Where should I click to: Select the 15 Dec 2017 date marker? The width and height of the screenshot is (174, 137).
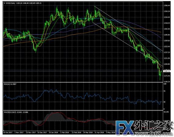coord(42,132)
